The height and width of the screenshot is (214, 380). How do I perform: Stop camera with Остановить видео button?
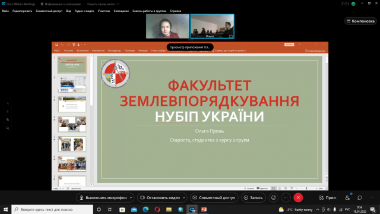[160, 198]
